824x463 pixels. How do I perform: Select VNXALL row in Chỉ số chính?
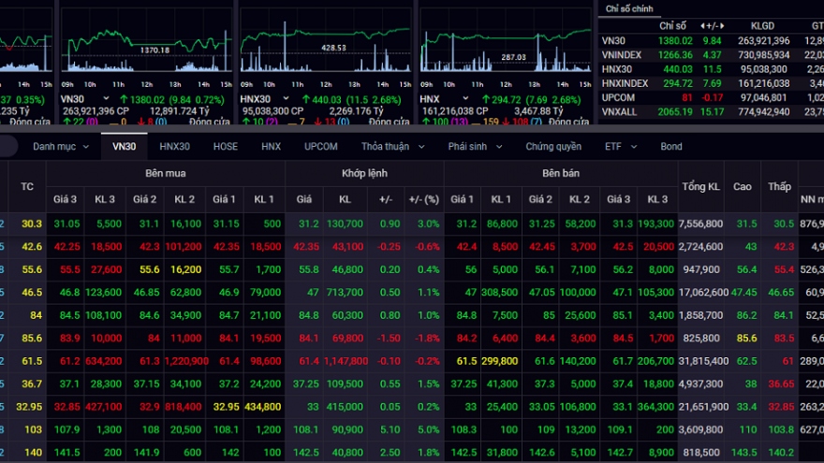711,112
